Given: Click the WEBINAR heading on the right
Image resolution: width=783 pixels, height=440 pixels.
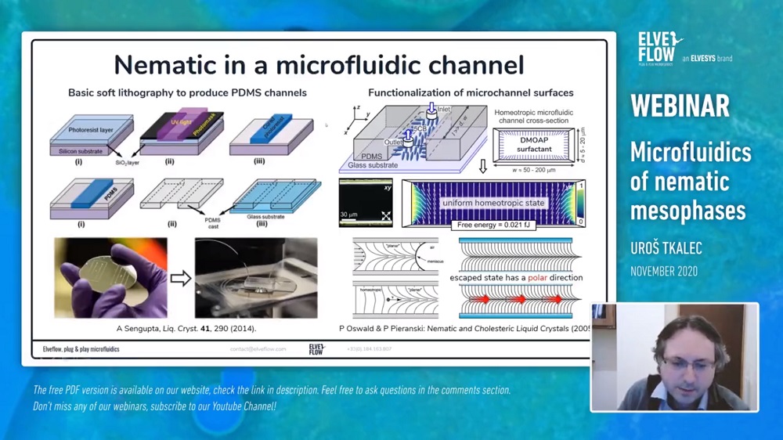Looking at the screenshot, I should [x=680, y=105].
